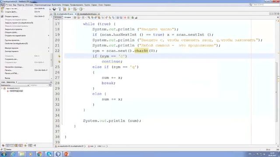The height and width of the screenshot is (157, 280).
Task: Choose 'Закрыть все проекты' in the File menu
Action: [14, 29]
